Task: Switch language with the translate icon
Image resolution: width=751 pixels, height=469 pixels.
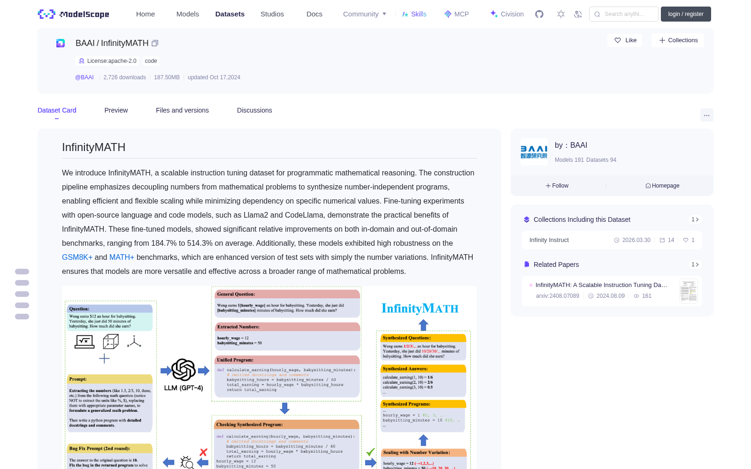Action: pos(578,14)
